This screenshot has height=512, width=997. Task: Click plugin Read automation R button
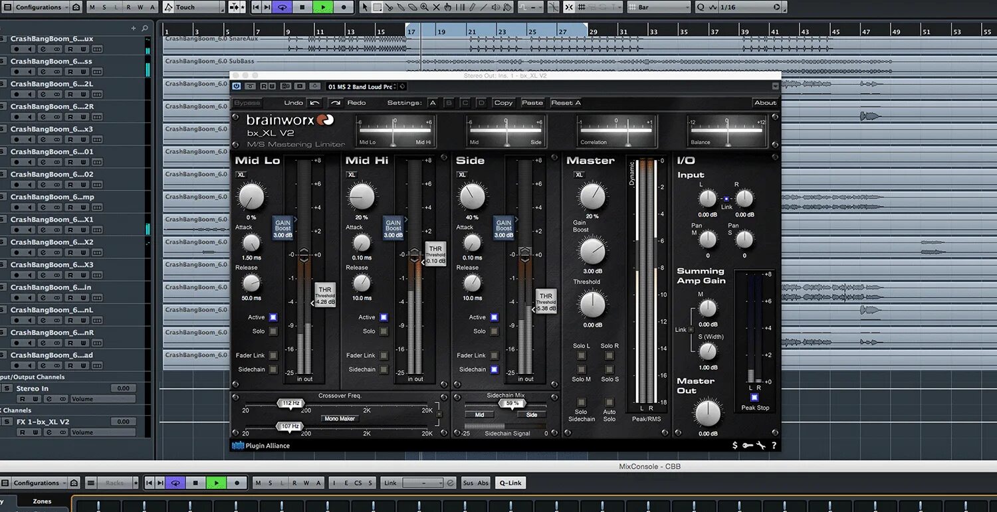click(264, 86)
